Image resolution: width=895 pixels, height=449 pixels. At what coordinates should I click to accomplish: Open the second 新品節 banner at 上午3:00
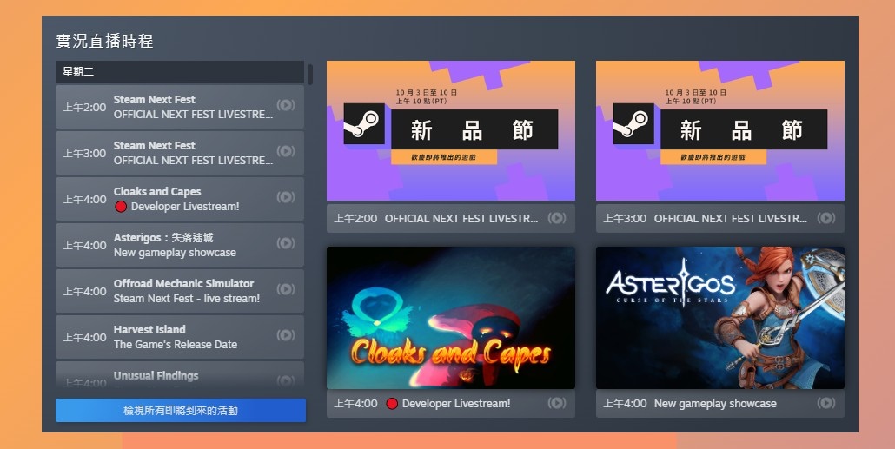719,130
